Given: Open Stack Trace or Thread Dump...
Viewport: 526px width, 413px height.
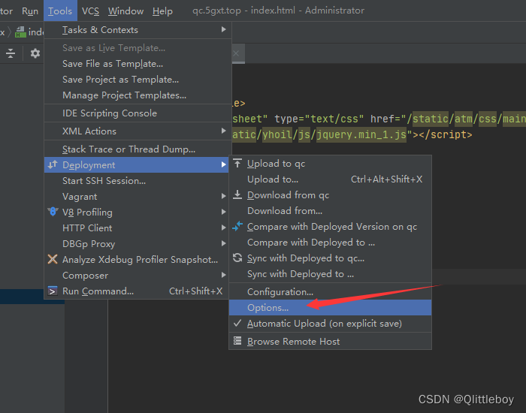Looking at the screenshot, I should (138, 149).
